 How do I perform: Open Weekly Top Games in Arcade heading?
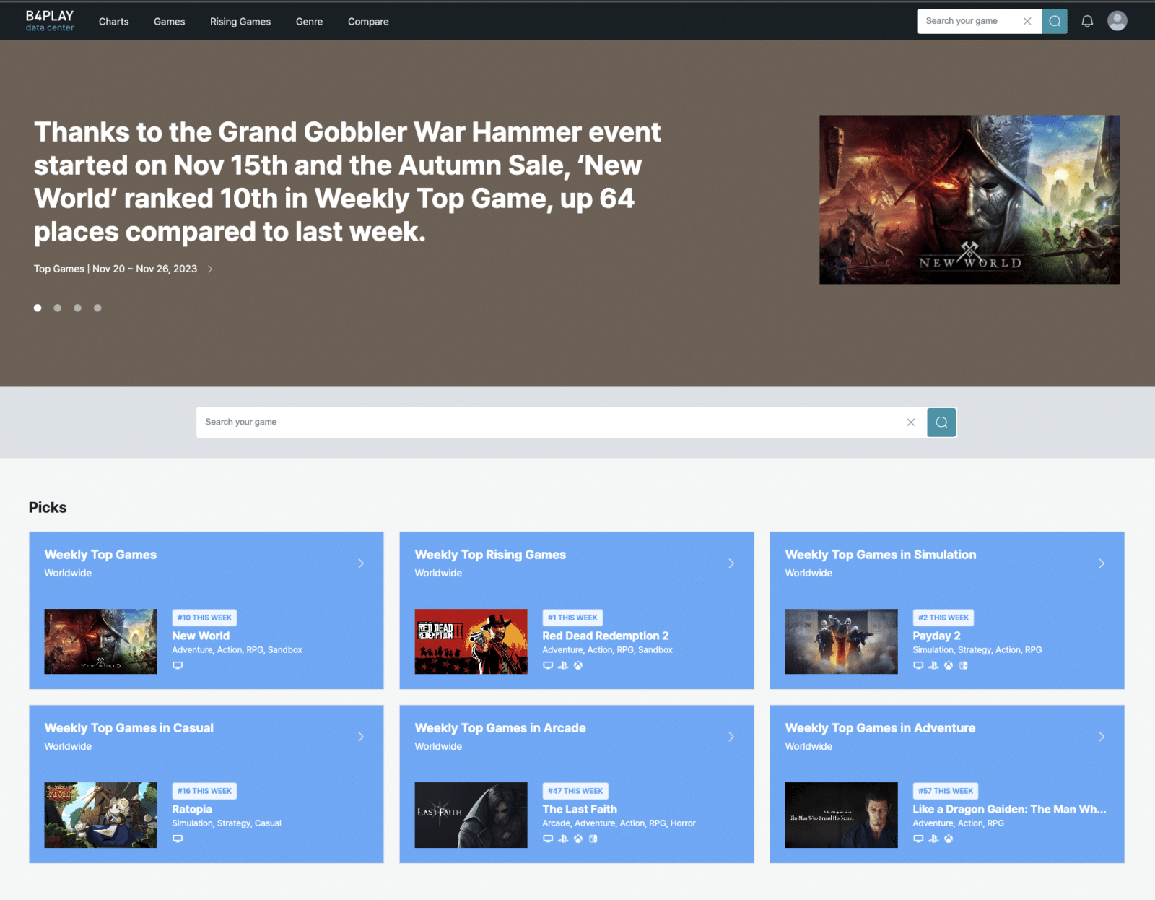pyautogui.click(x=500, y=728)
